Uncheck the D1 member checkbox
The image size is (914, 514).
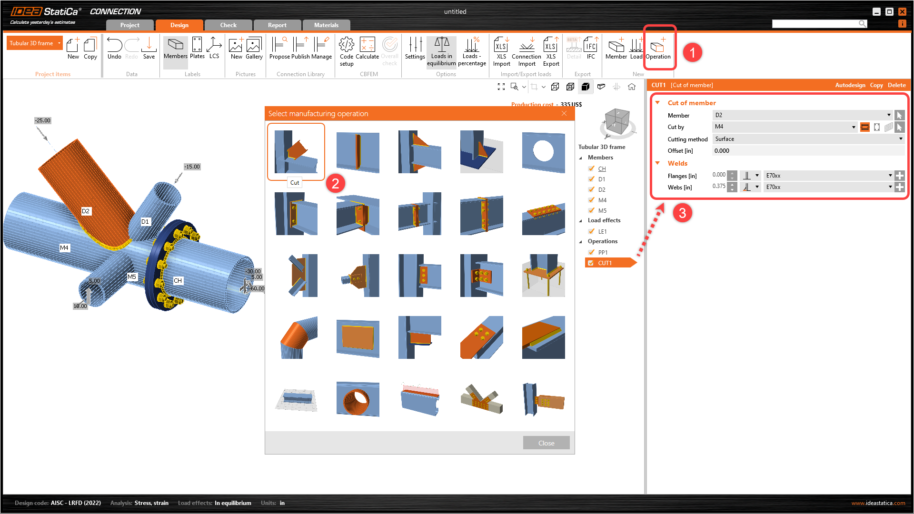tap(591, 179)
